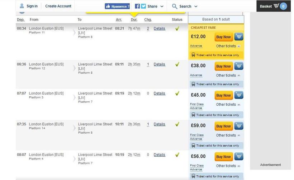
Task: Open search with the magnifying glass icon
Action: [175, 6]
